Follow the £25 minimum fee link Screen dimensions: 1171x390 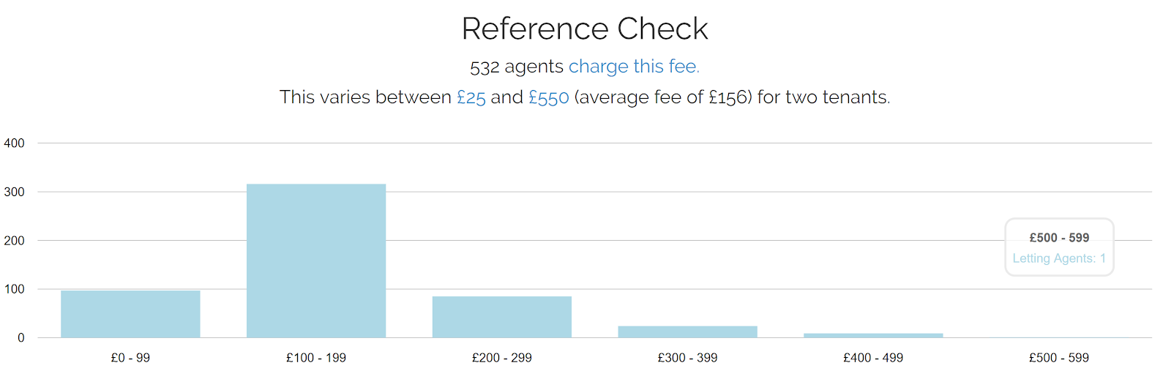[471, 97]
